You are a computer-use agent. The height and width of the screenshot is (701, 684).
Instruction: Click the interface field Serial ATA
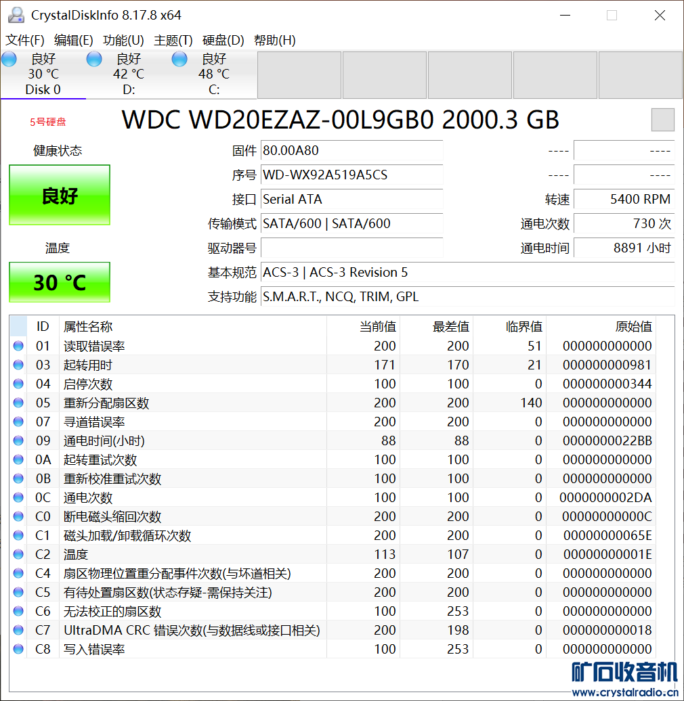coord(351,199)
